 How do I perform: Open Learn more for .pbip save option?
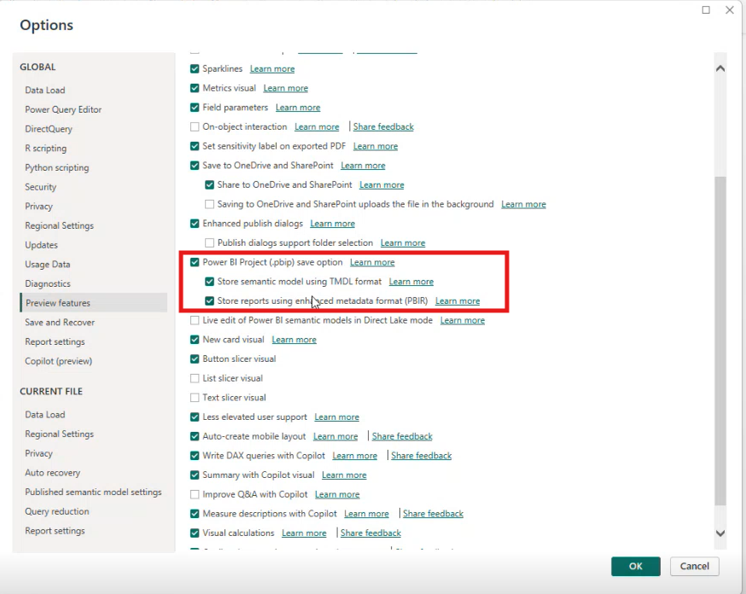click(372, 262)
